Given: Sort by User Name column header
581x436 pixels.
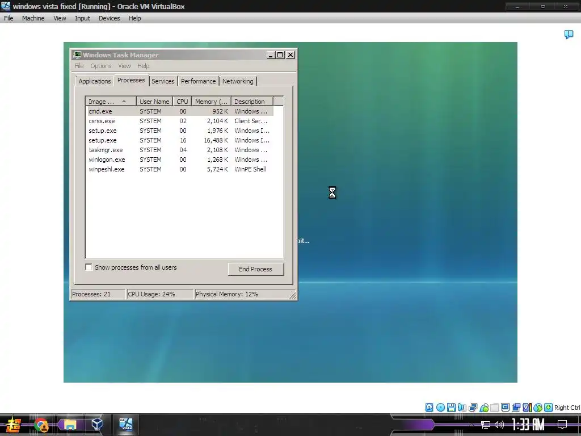Looking at the screenshot, I should point(154,102).
